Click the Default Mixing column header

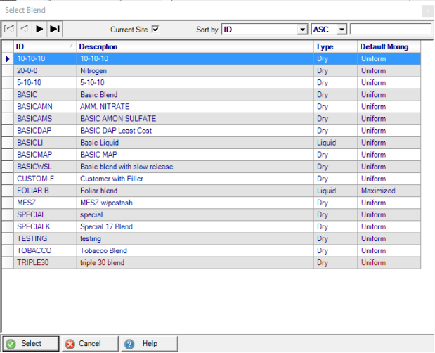(389, 46)
